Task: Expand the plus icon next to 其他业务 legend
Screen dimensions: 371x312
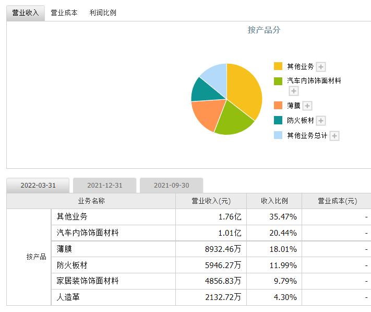Action: click(321, 67)
